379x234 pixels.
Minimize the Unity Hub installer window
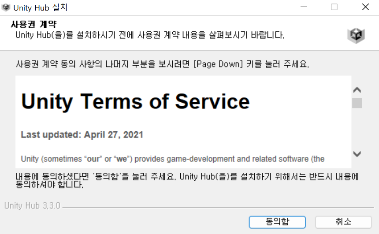pyautogui.click(x=304, y=7)
